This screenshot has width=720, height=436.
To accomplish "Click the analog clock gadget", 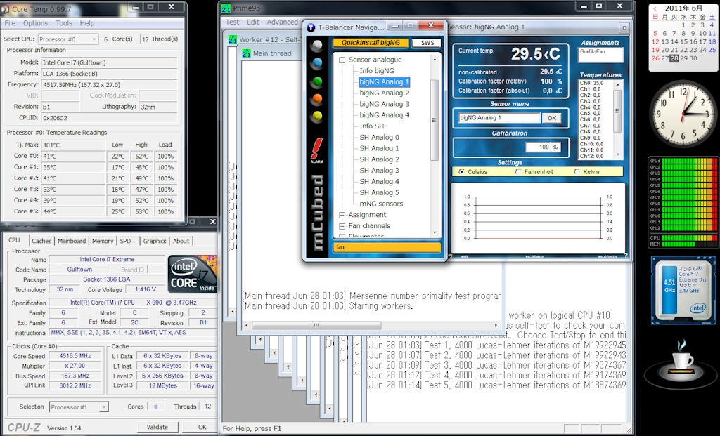I will pyautogui.click(x=682, y=115).
